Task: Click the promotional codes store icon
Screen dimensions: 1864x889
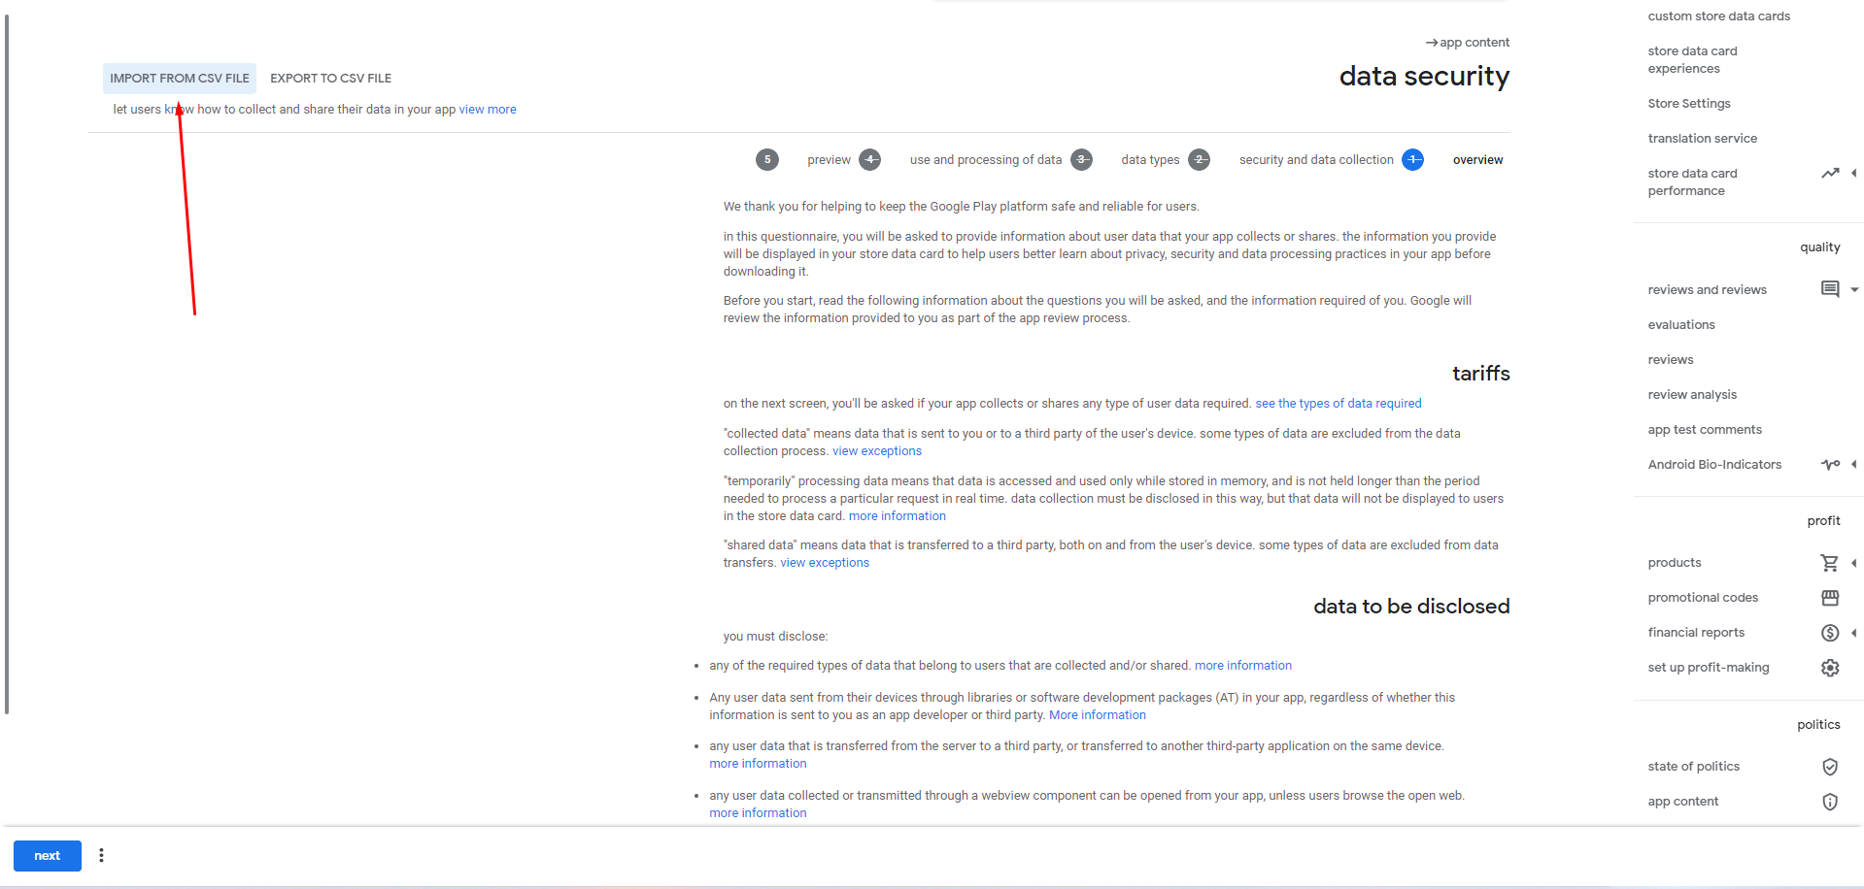Action: [x=1830, y=598]
